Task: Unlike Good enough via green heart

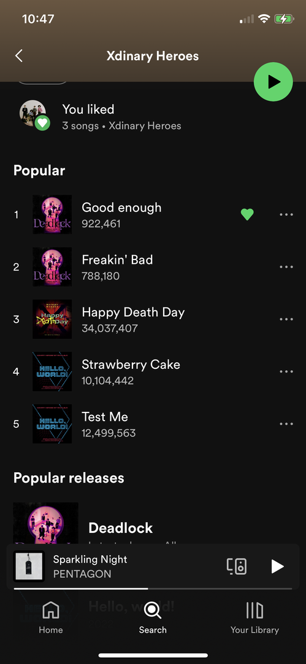Action: [247, 215]
